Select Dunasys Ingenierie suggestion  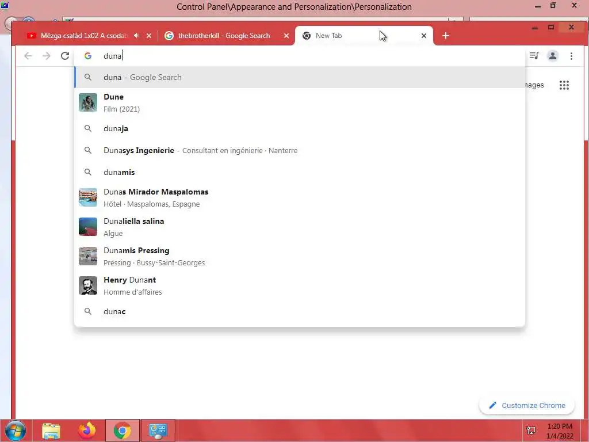tap(300, 150)
